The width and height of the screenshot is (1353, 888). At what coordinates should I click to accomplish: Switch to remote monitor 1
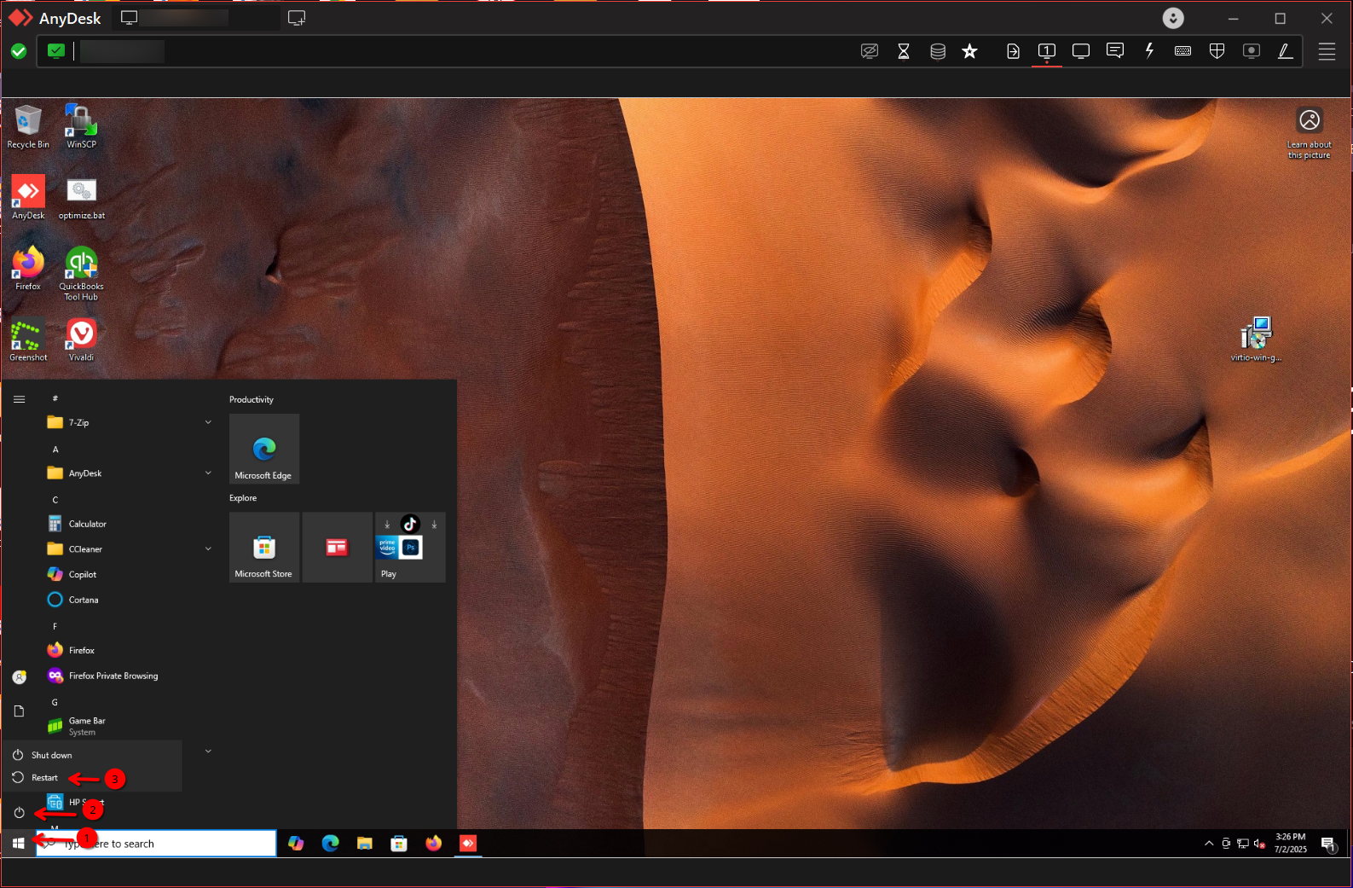pos(1046,51)
